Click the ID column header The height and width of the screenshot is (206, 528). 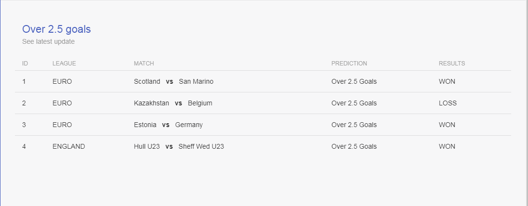coord(25,63)
